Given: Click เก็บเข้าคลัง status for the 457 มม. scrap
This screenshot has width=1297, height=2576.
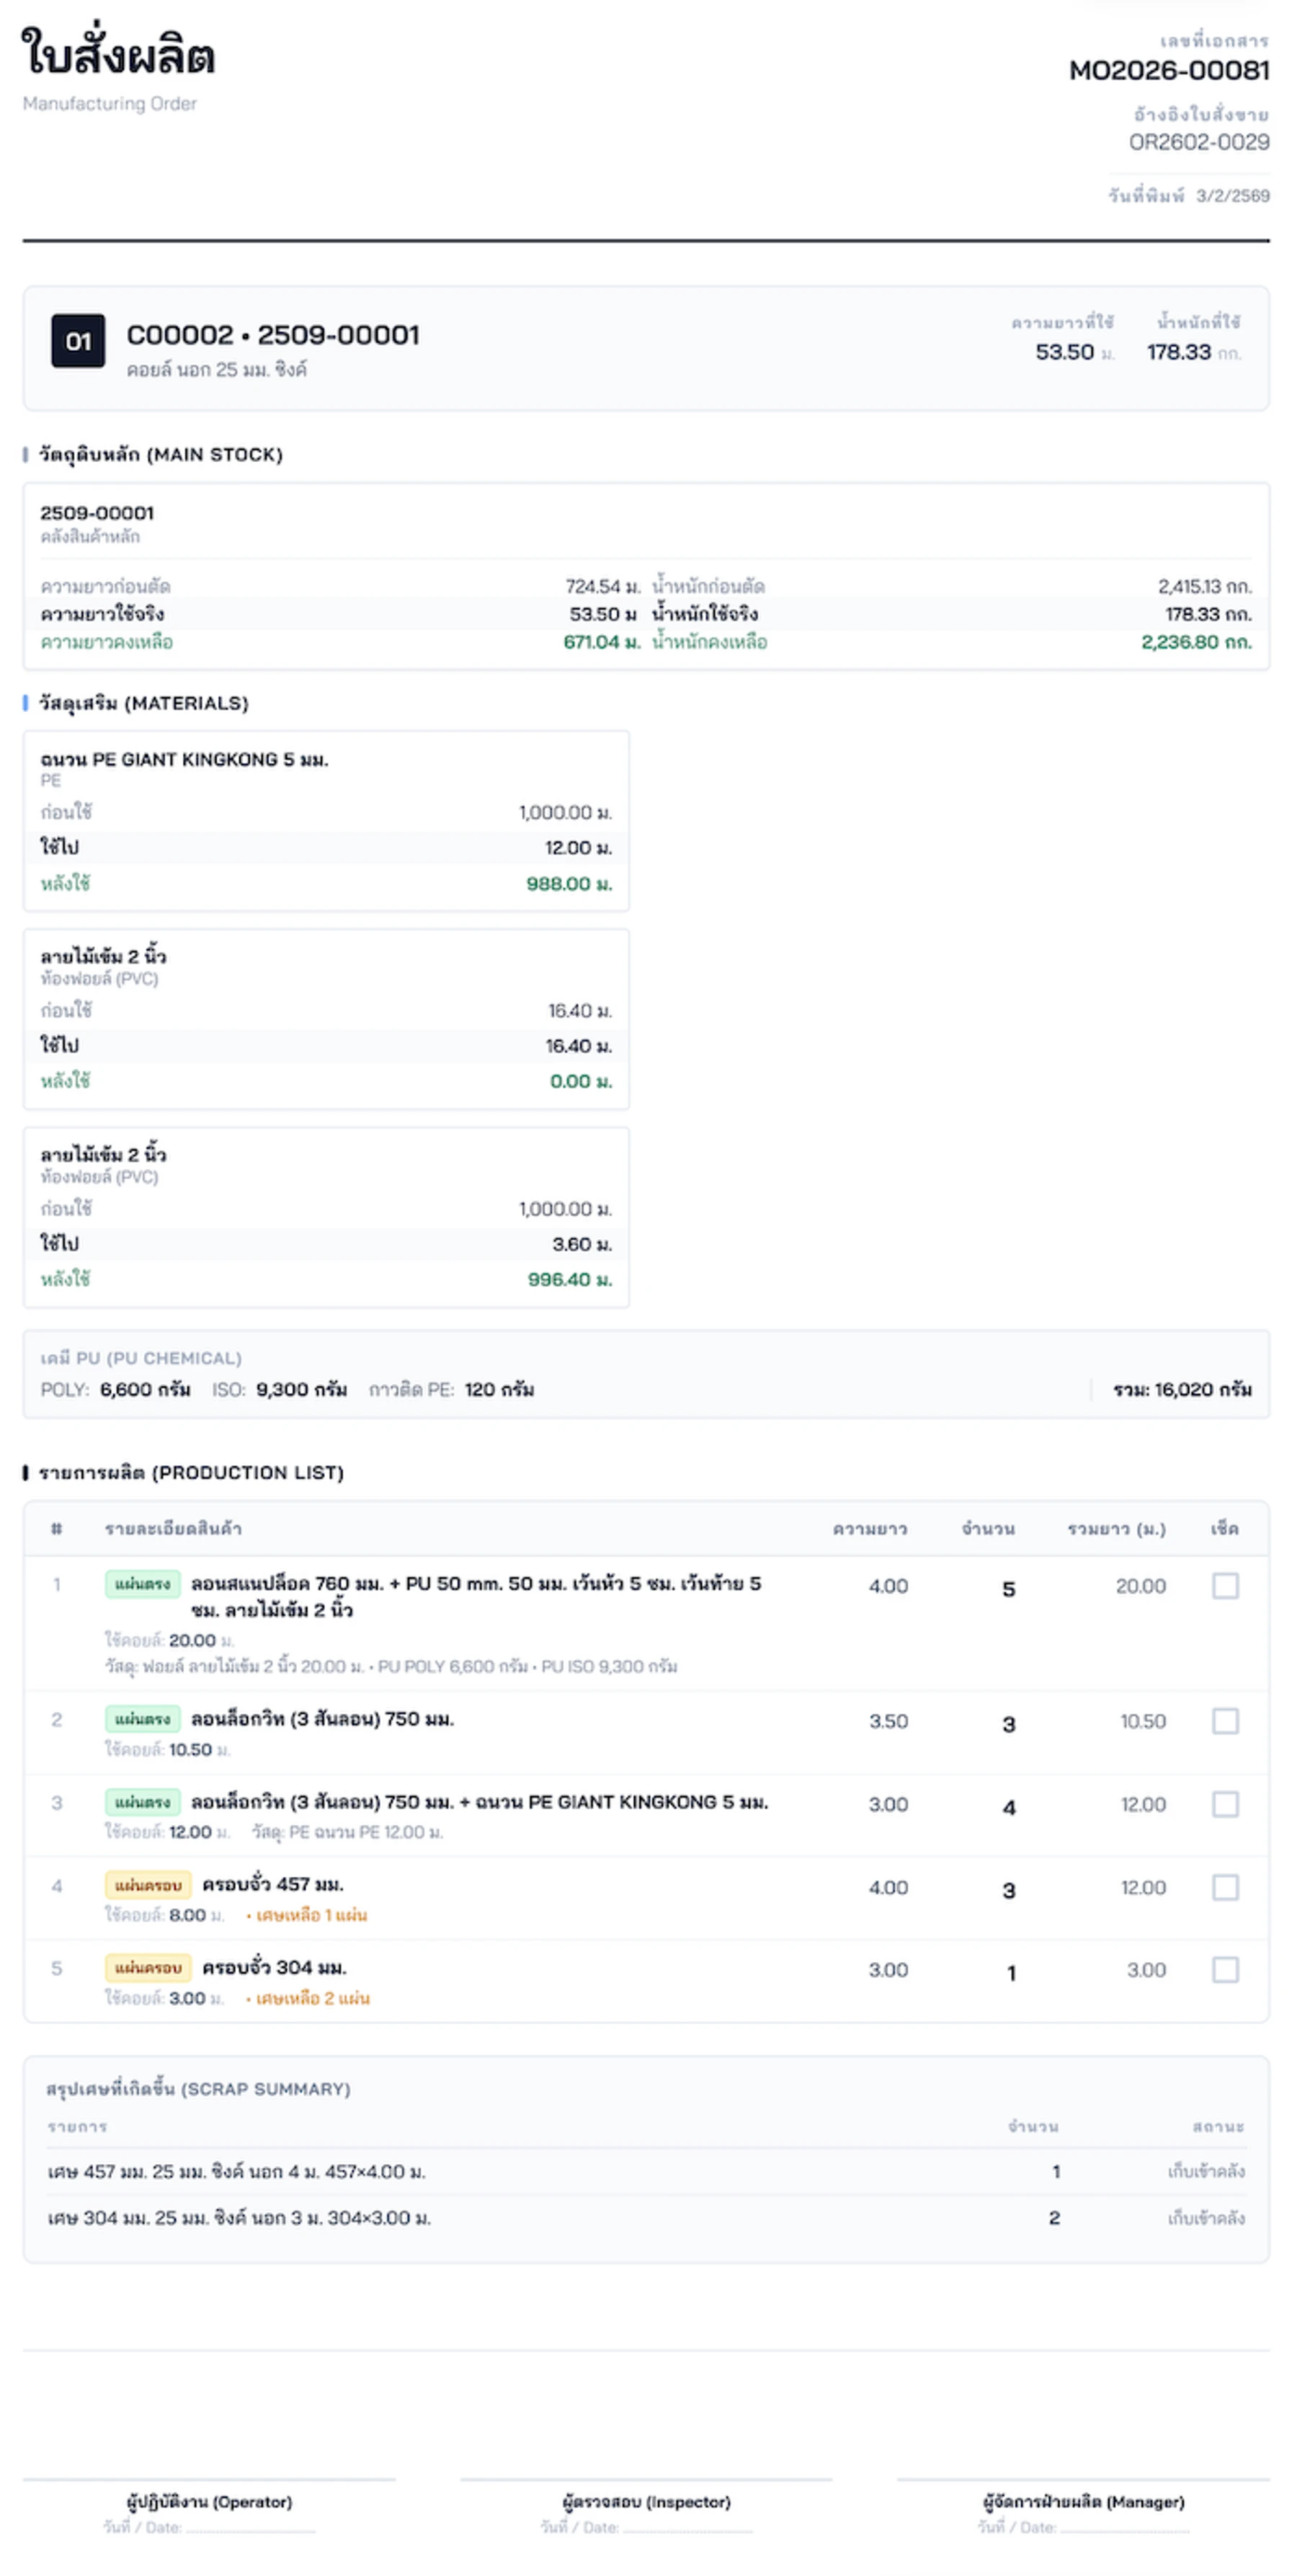Looking at the screenshot, I should (x=1206, y=2171).
